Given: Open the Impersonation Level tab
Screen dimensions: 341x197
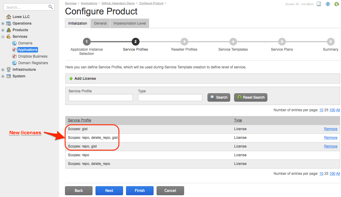Looking at the screenshot, I should click(x=130, y=23).
